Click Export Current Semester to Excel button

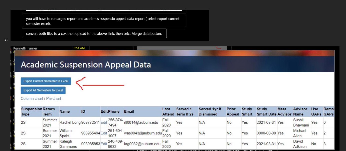[46, 81]
